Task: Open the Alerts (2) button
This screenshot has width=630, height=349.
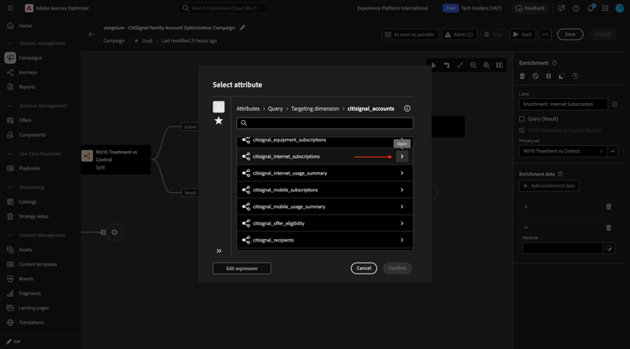Action: click(459, 34)
